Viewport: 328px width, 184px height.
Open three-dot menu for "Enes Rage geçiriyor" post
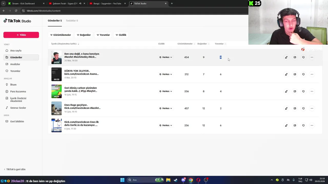pyautogui.click(x=312, y=108)
